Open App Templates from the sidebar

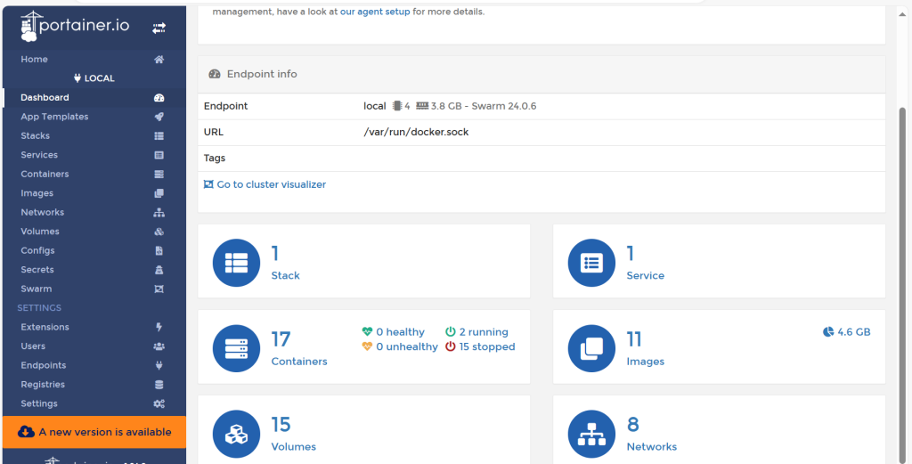[x=54, y=117]
